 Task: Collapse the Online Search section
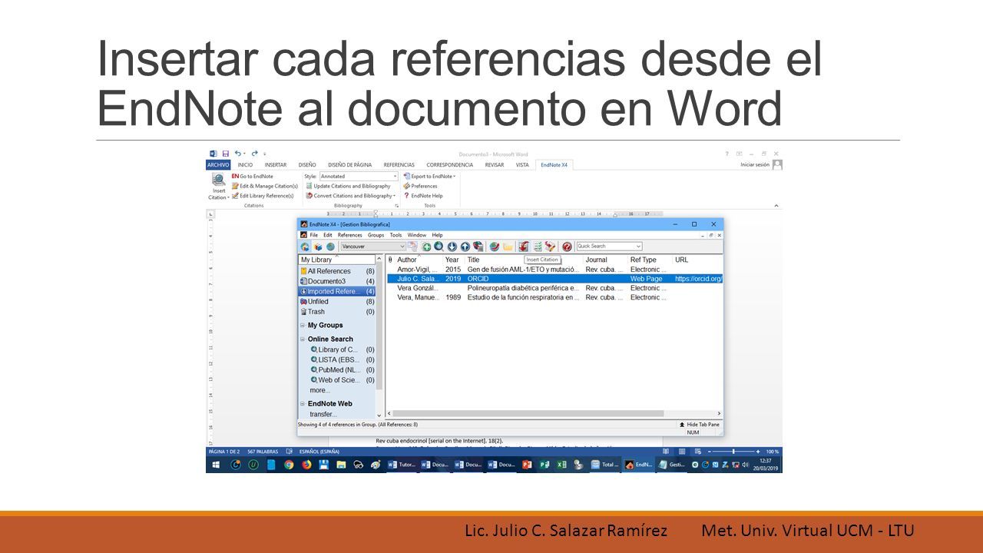303,339
